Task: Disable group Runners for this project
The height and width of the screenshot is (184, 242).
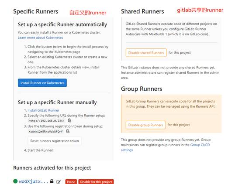Action: 145,125
